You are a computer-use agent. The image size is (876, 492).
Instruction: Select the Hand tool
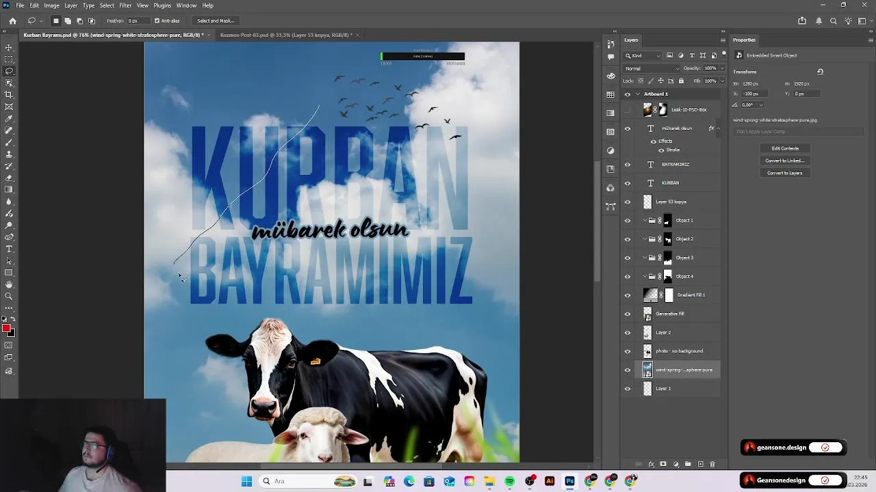(9, 284)
